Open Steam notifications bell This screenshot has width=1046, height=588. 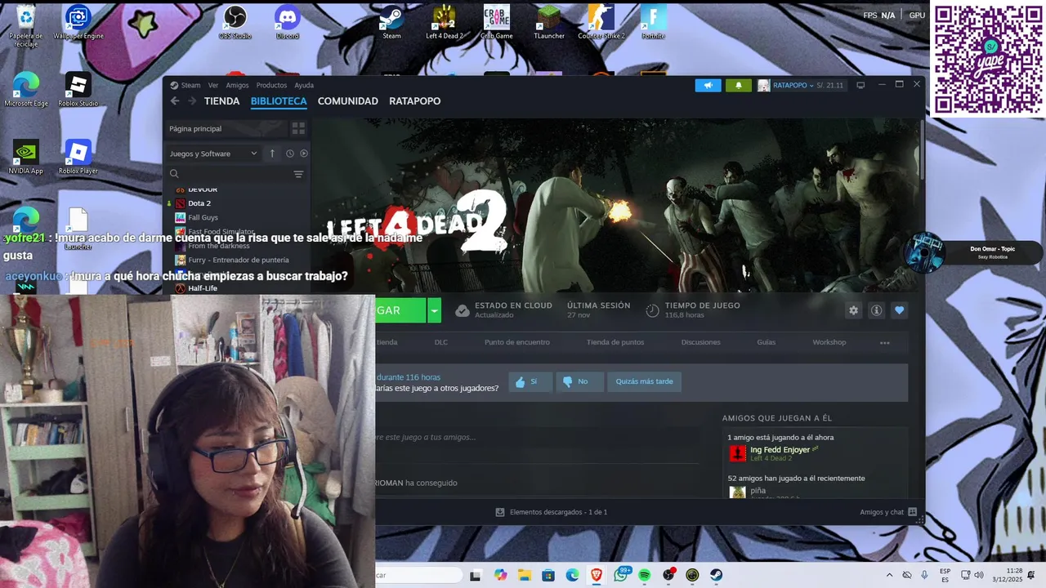click(738, 85)
